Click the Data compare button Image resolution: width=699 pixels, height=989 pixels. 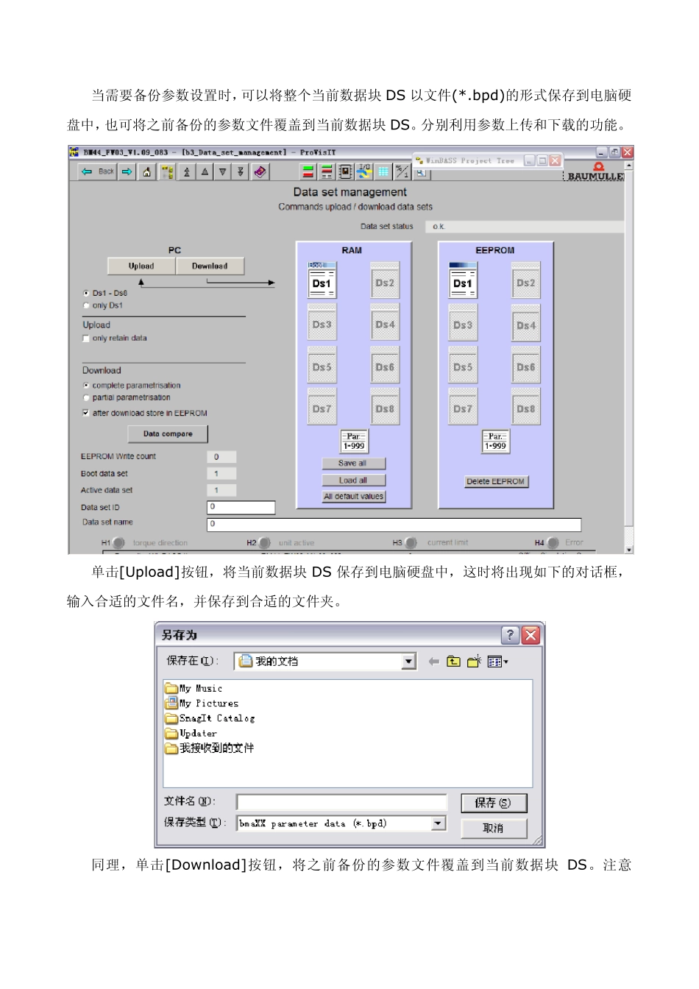pyautogui.click(x=168, y=434)
